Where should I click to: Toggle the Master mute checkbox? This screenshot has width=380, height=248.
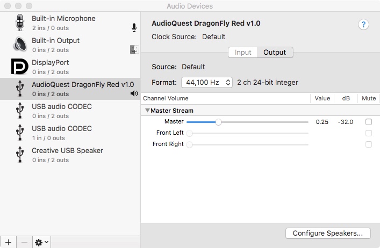[x=368, y=122]
